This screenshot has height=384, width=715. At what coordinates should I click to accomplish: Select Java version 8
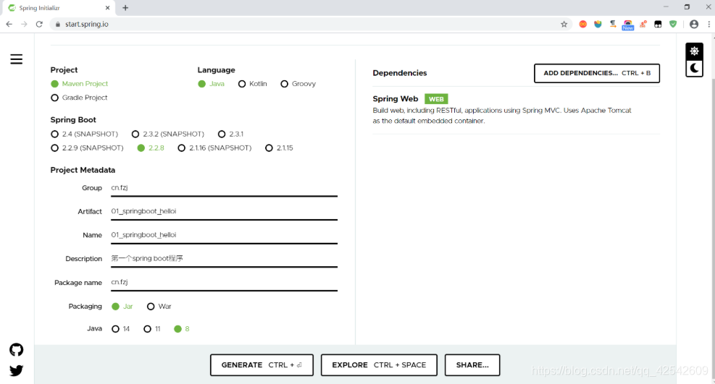182,329
